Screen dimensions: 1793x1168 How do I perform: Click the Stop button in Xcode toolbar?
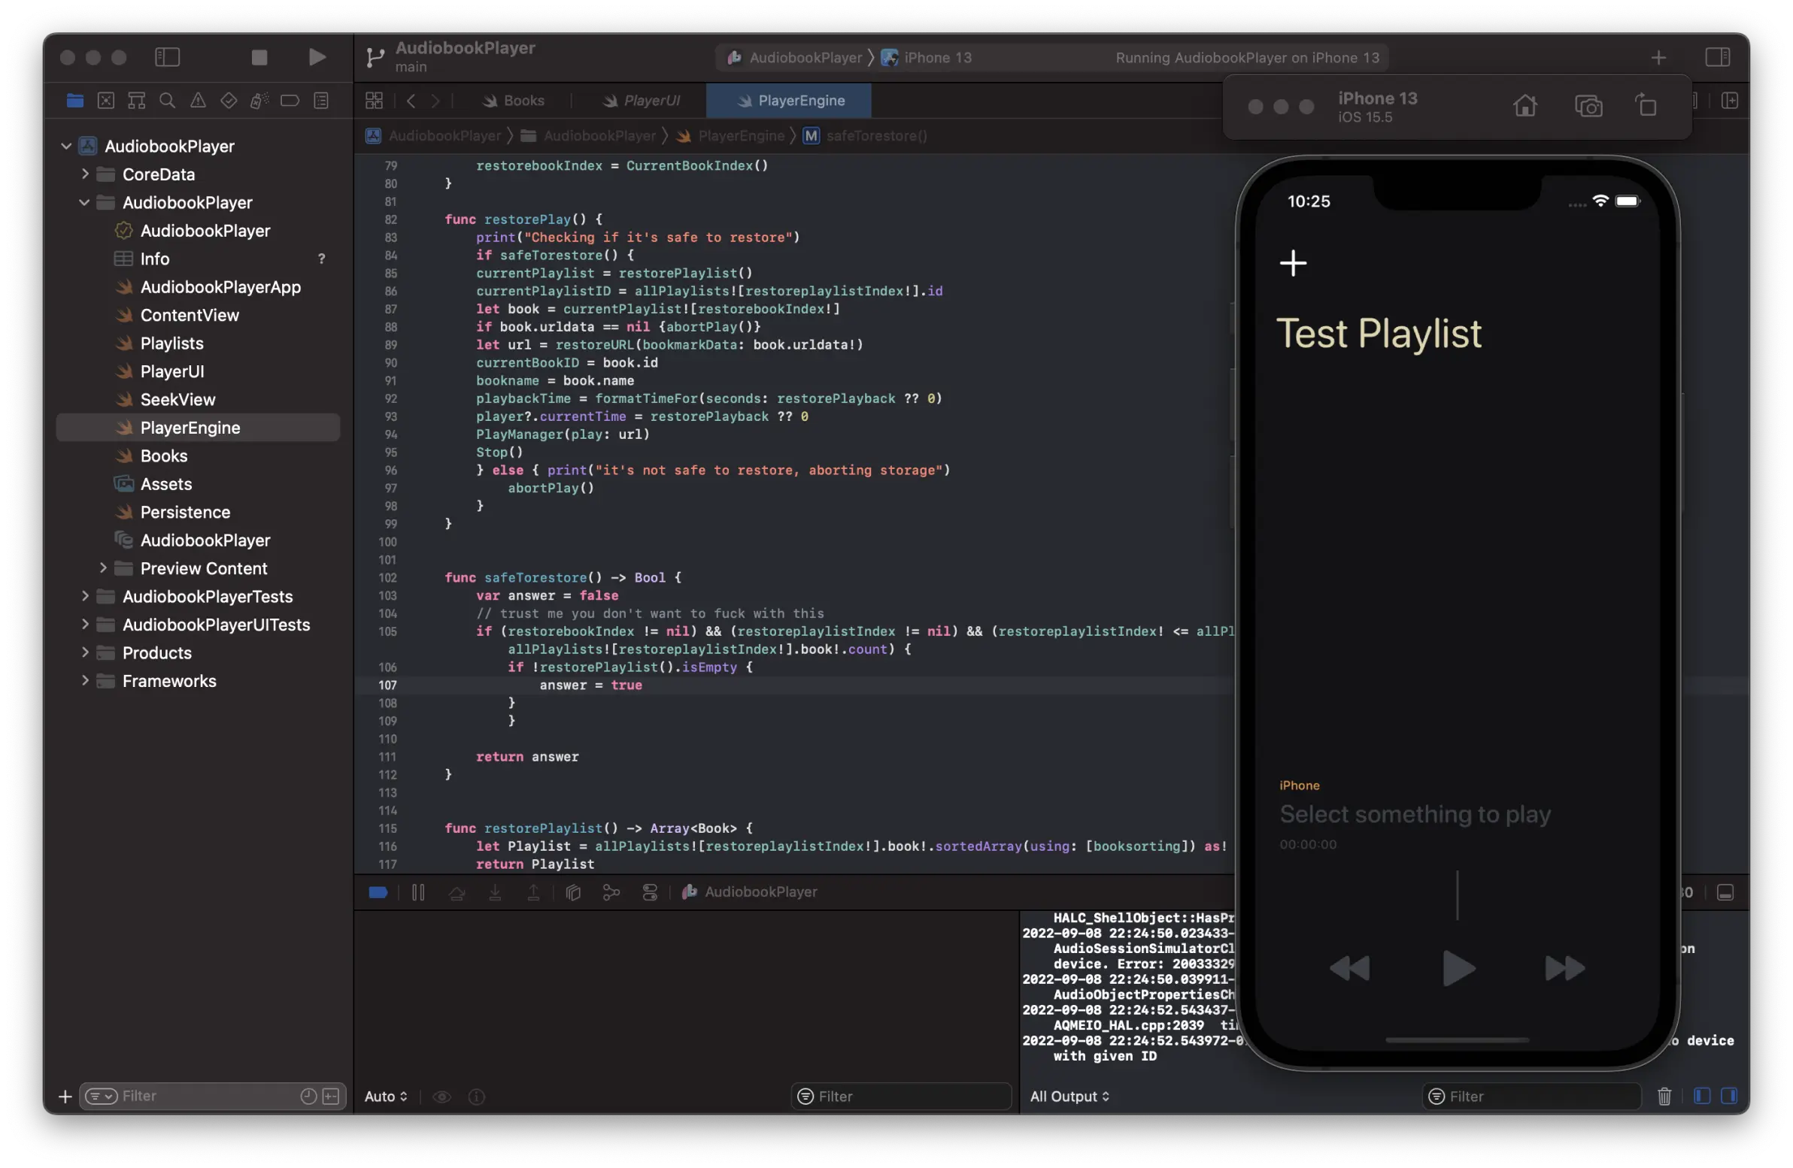coord(259,57)
